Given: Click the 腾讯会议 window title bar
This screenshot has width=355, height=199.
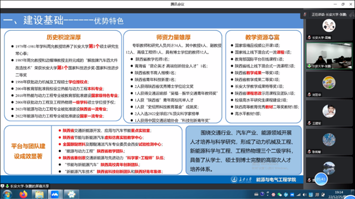Looking at the screenshot, I should [x=177, y=4].
